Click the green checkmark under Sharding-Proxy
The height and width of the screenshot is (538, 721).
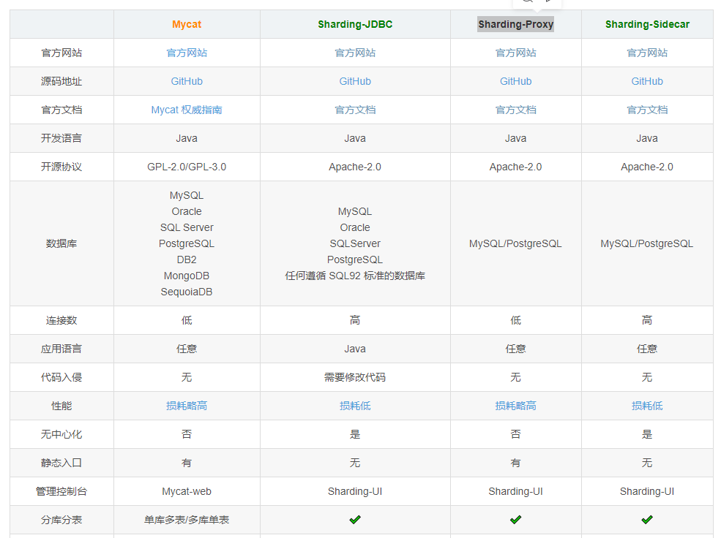coord(515,520)
